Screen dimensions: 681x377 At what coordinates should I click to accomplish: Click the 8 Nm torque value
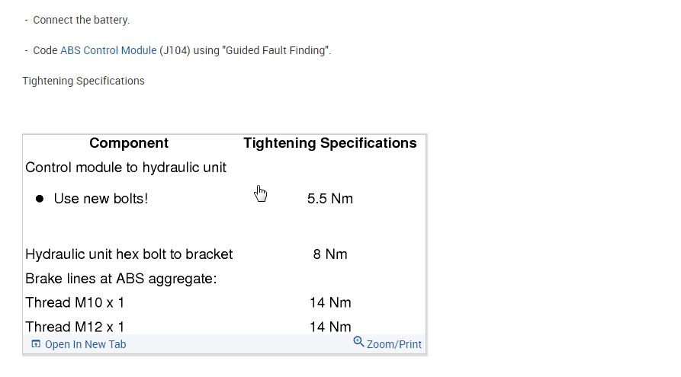click(329, 254)
